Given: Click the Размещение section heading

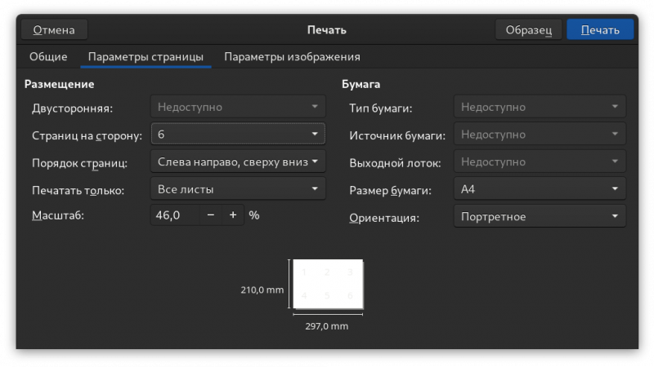Looking at the screenshot, I should tap(59, 84).
